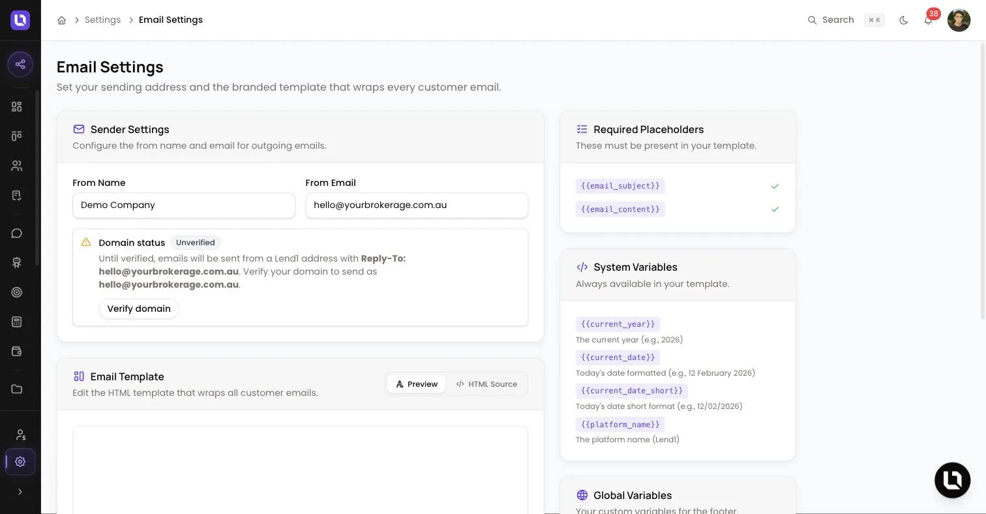Screen dimensions: 986x514
Task: Click the From Name input field
Action: [x=184, y=205]
